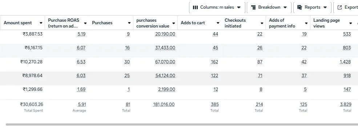Image resolution: width=358 pixels, height=131 pixels.
Task: Click amount spent ₹10,270.28
Action: coord(31,62)
